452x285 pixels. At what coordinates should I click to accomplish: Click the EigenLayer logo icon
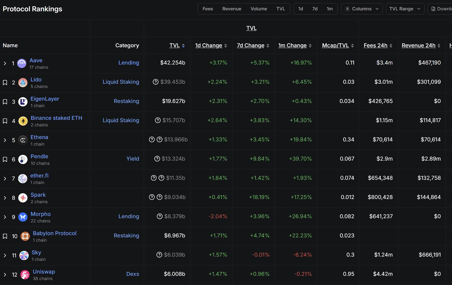23,102
